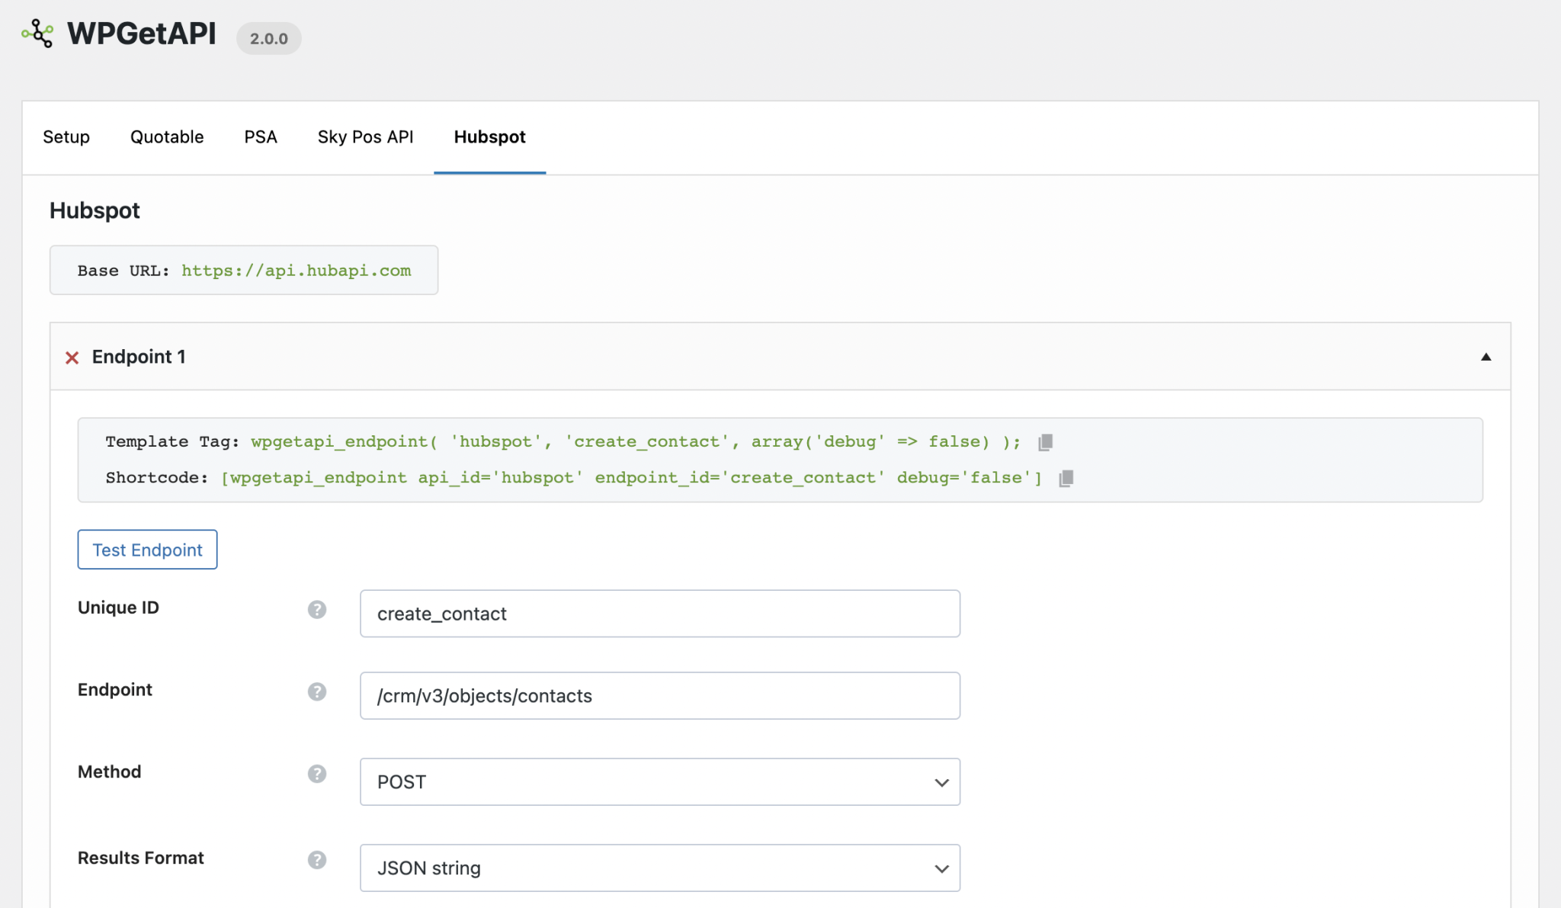Open the Unique ID help tooltip
Screen dimensions: 1561x908
[317, 610]
